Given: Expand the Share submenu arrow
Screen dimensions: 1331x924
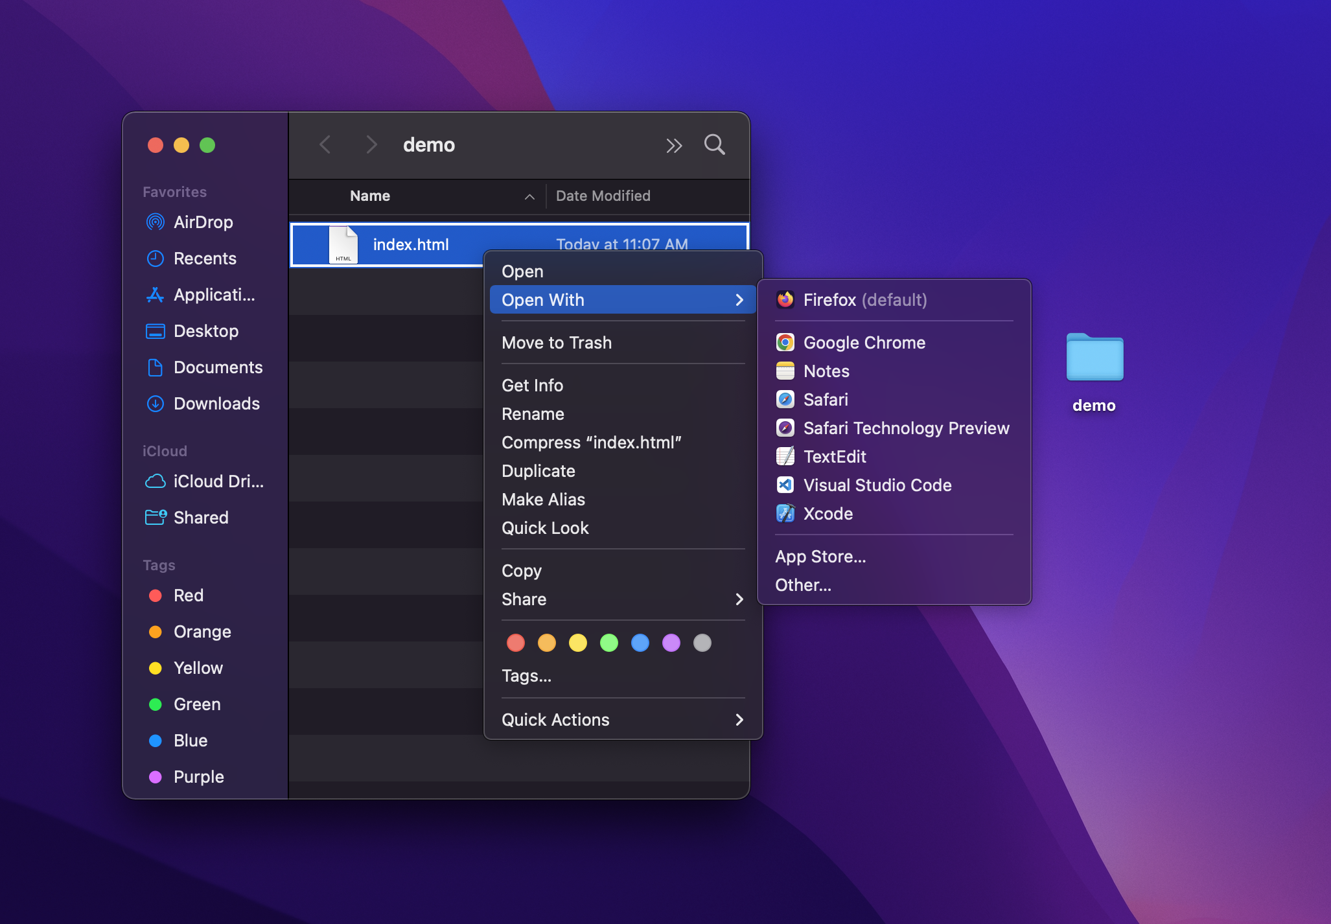Looking at the screenshot, I should [x=739, y=599].
